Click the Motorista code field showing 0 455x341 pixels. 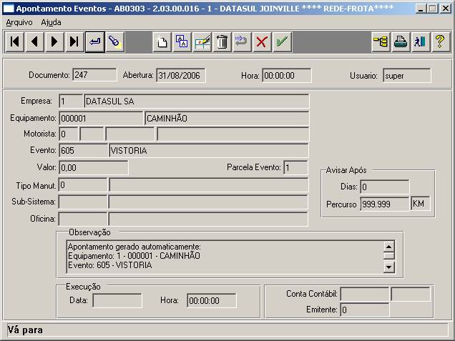pos(69,134)
